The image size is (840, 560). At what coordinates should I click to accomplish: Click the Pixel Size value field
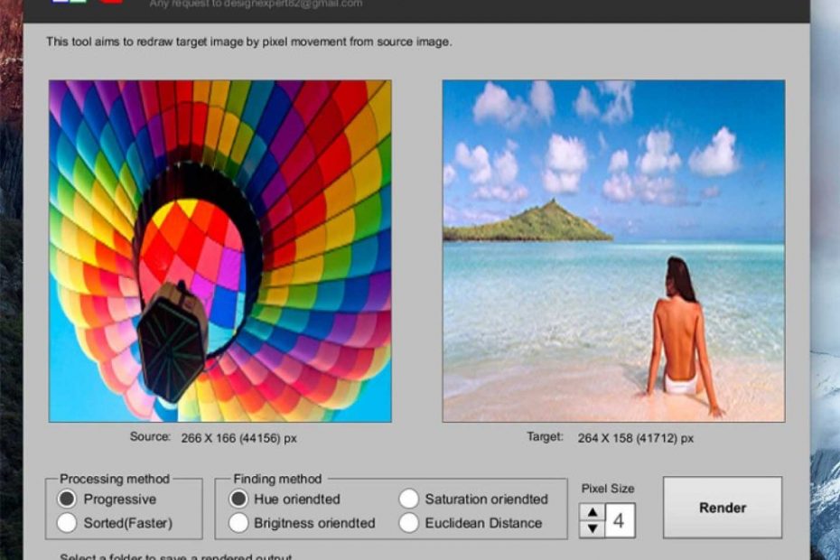click(620, 521)
